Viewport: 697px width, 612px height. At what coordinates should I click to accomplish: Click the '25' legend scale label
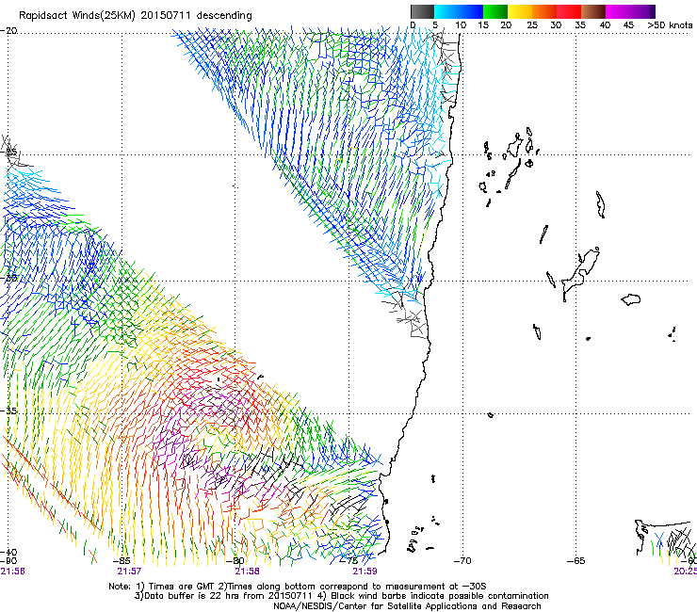click(x=532, y=24)
